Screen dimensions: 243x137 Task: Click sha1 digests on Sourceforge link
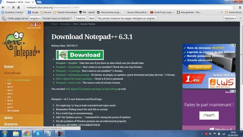(92, 89)
